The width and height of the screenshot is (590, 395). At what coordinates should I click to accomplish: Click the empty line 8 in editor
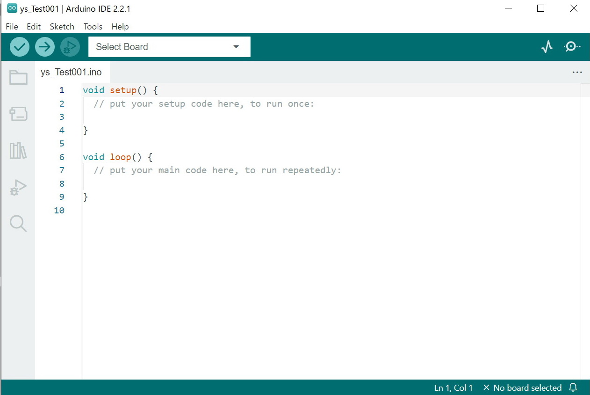(331, 183)
